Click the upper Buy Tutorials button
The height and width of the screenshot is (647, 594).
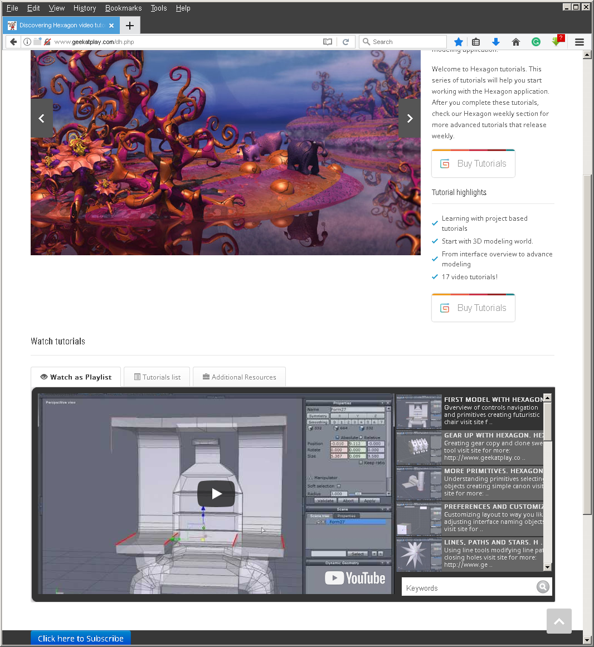point(473,163)
